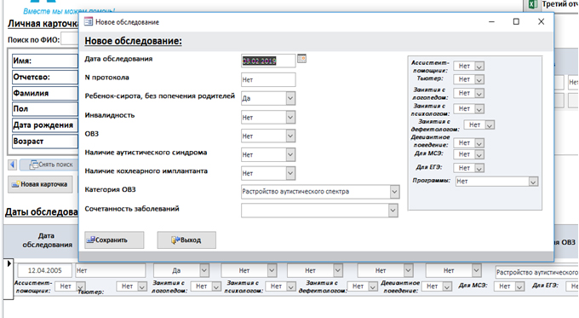Open the Занятия с дефектологом dropdown in the bottom row
The image size is (579, 318).
[373, 286]
